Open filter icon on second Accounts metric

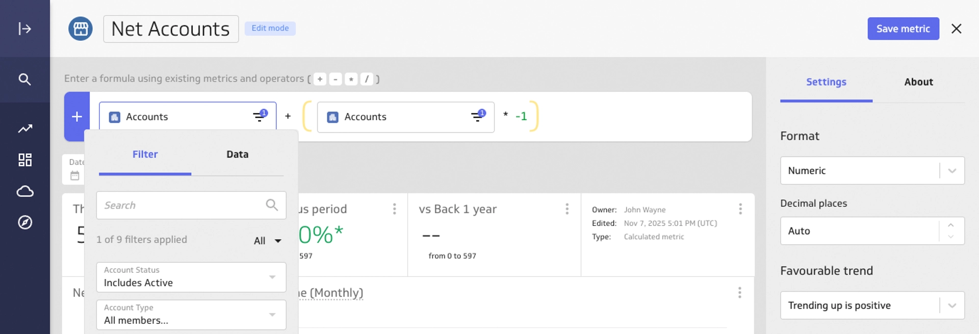(x=478, y=117)
